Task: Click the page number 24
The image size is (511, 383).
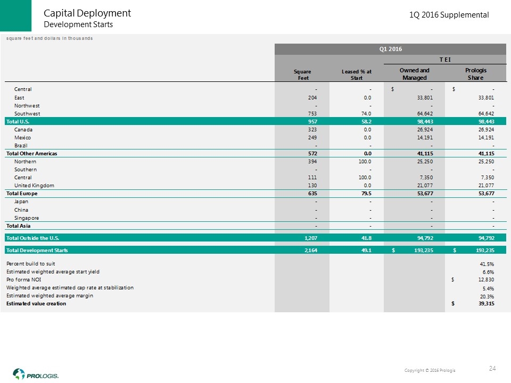Action: 492,368
